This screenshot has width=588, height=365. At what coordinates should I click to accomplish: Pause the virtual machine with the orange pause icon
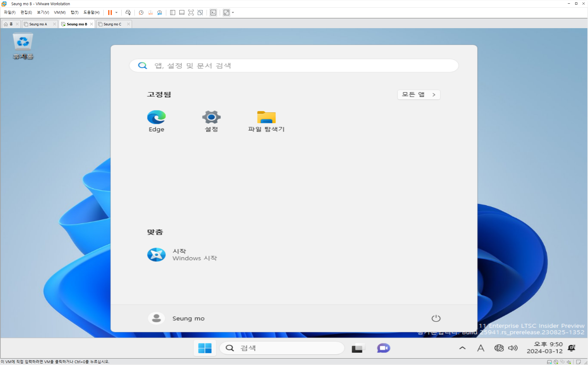pyautogui.click(x=110, y=13)
